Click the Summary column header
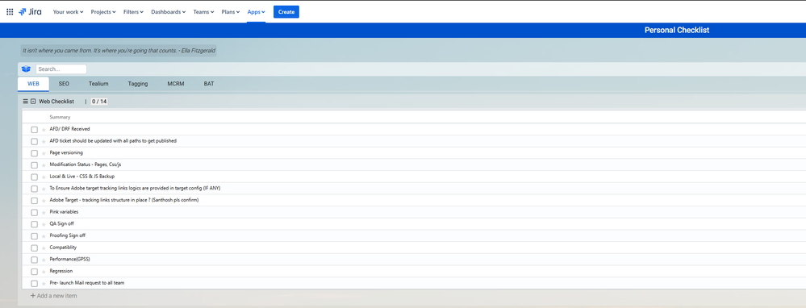 point(61,118)
